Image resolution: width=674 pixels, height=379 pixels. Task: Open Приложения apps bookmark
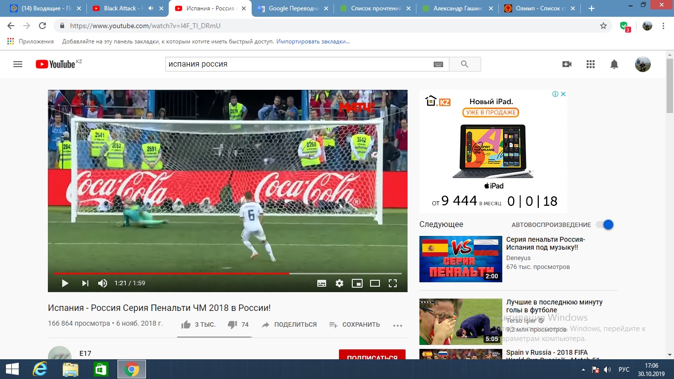coord(31,41)
